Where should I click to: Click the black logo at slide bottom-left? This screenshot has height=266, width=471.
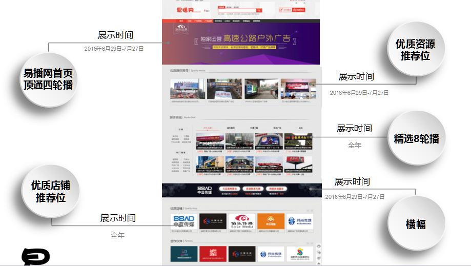click(35, 257)
